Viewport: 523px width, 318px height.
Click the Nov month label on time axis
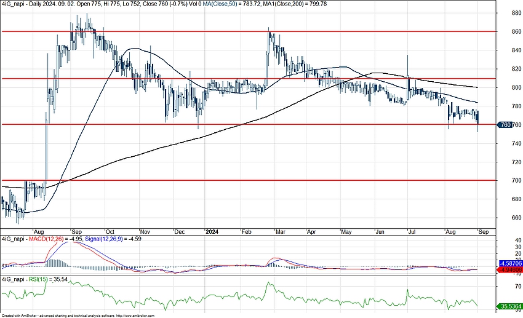click(145, 232)
